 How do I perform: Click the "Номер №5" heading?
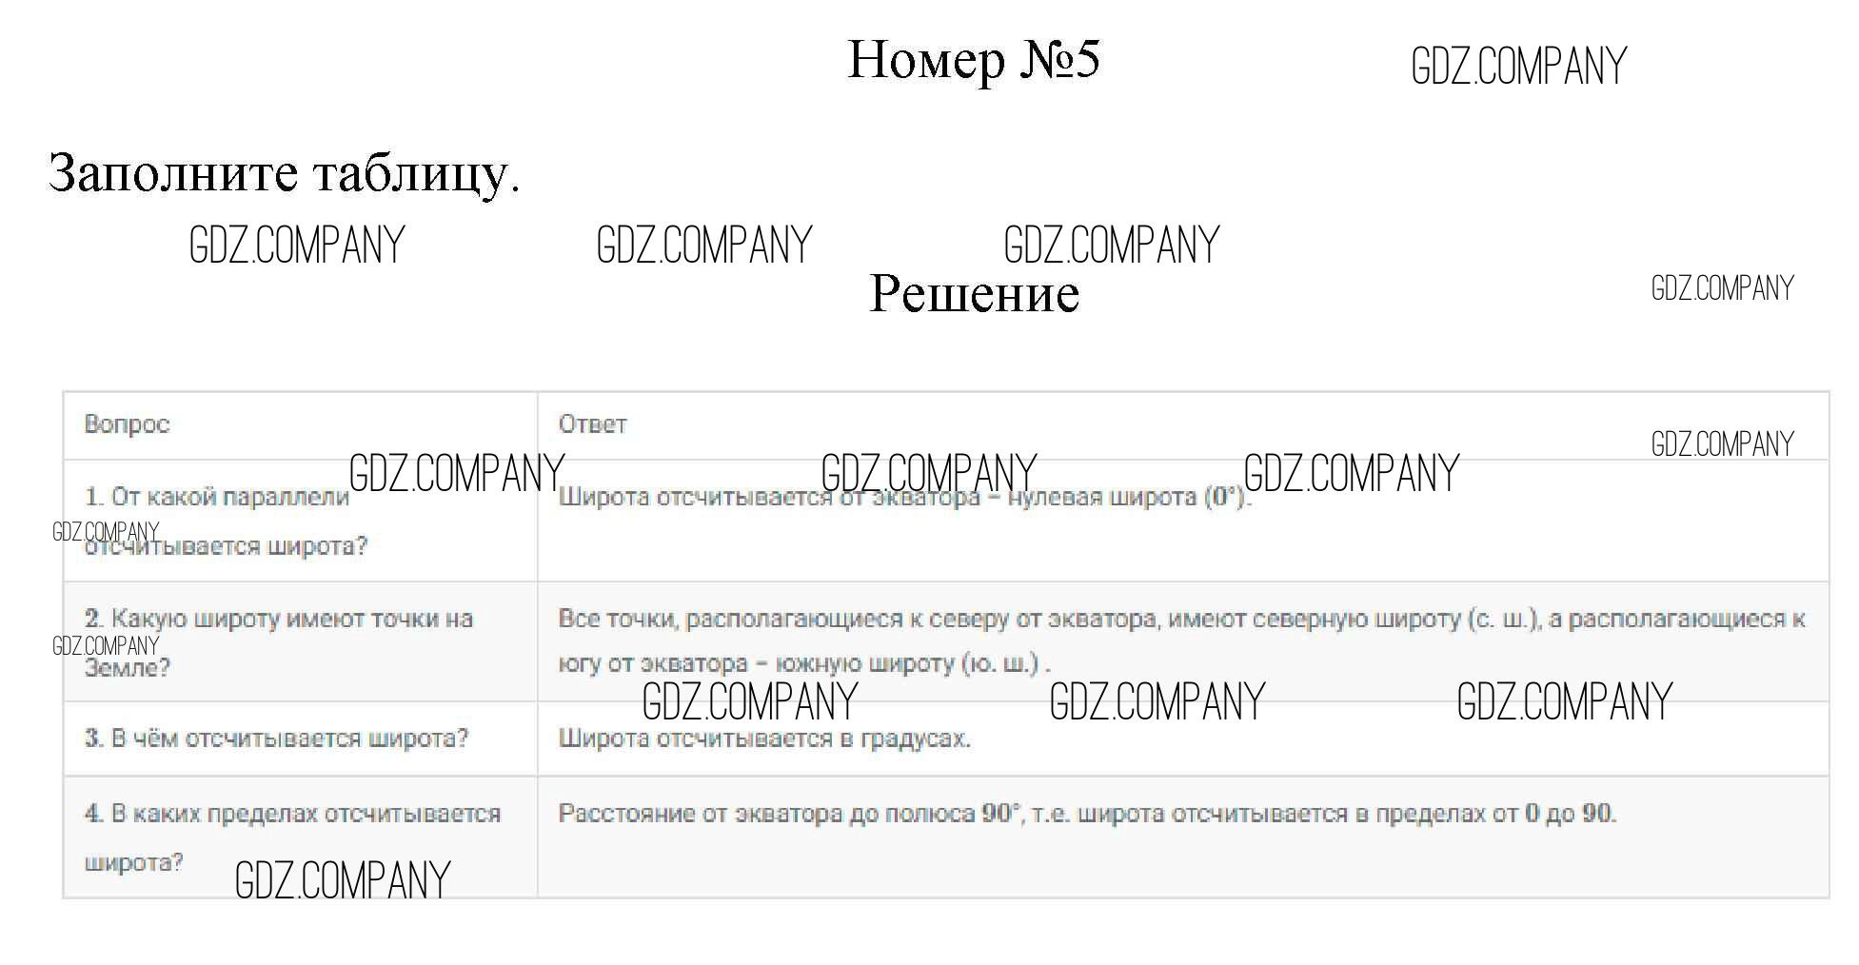click(973, 60)
